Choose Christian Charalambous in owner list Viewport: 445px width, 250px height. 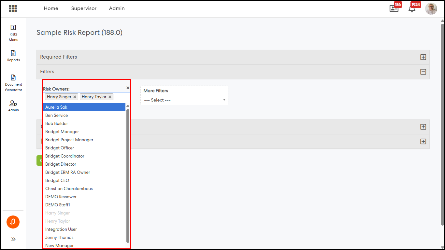click(x=69, y=188)
